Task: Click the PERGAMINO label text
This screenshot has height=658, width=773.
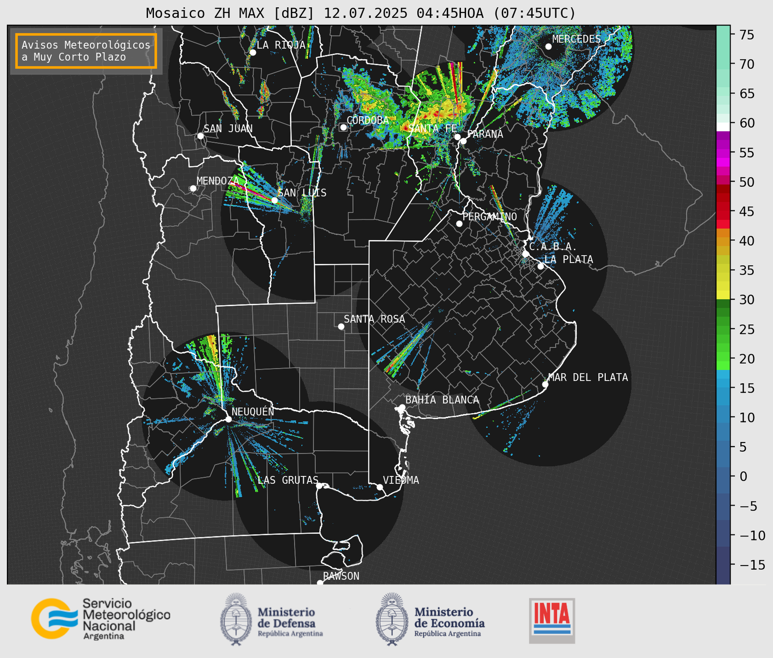Action: pyautogui.click(x=490, y=216)
